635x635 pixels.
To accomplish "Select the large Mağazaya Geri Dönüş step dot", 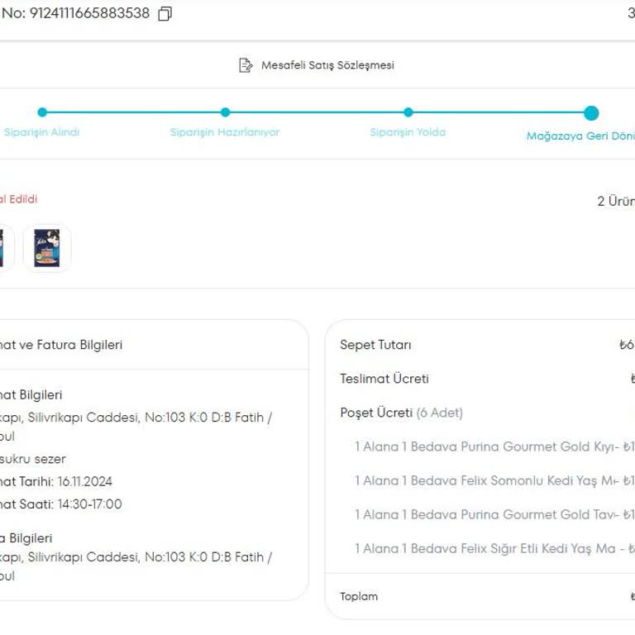I will pos(590,113).
